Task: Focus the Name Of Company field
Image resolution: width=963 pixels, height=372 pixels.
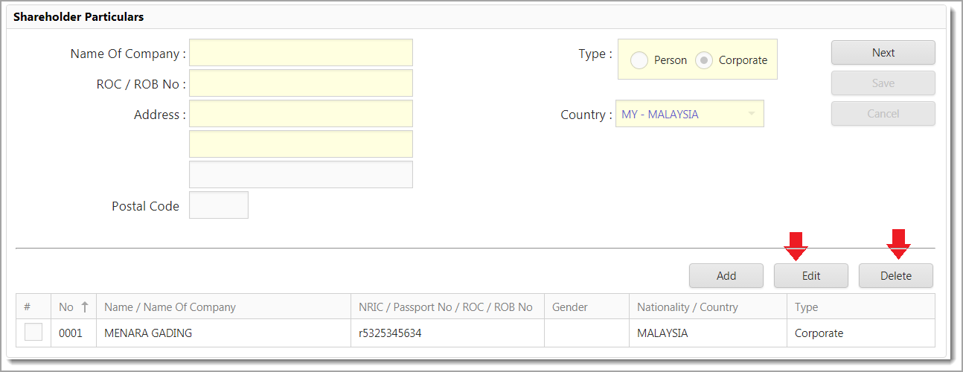Action: 301,53
